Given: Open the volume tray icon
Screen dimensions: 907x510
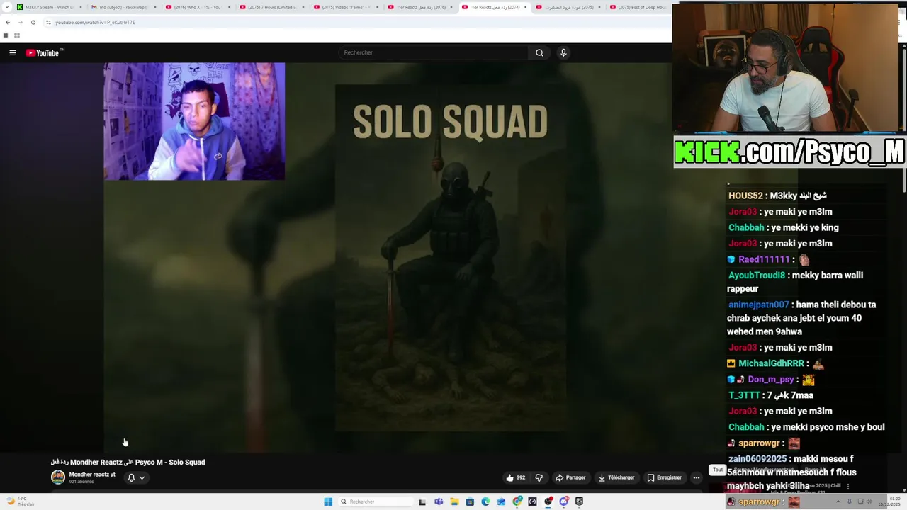Looking at the screenshot, I should (870, 501).
